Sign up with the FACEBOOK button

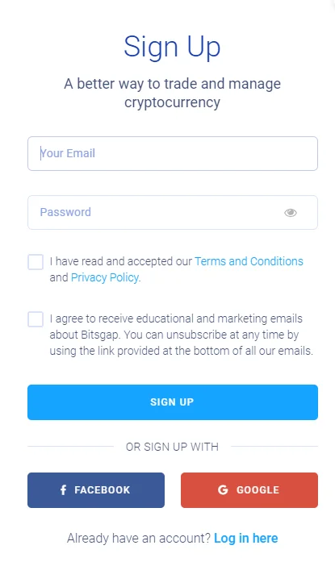tap(96, 490)
